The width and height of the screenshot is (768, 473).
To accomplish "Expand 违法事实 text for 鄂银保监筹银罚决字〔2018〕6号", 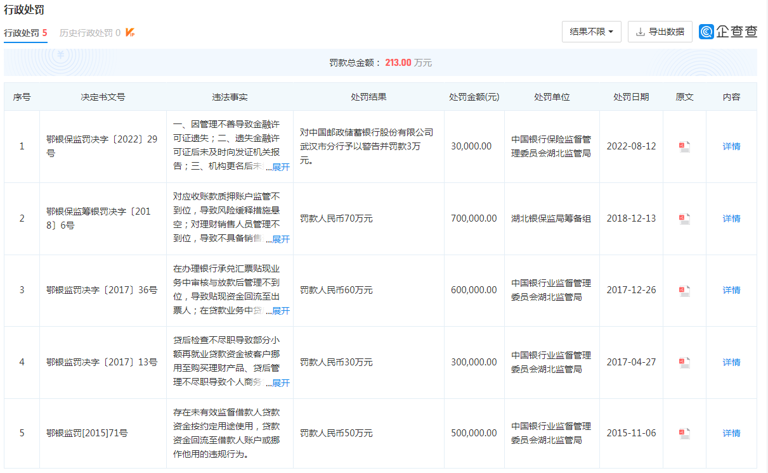I will pyautogui.click(x=281, y=239).
